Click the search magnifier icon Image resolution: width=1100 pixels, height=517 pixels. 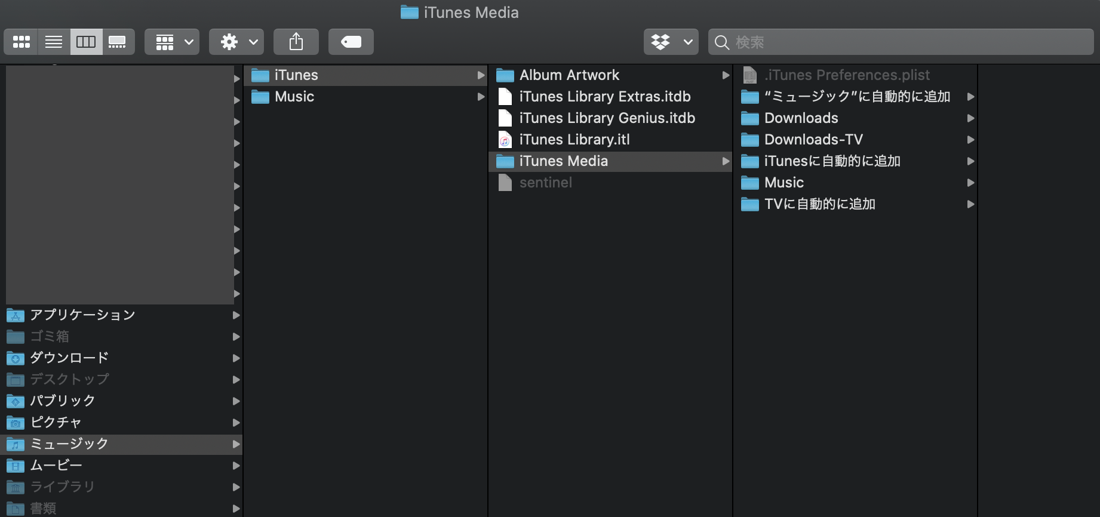(x=722, y=42)
